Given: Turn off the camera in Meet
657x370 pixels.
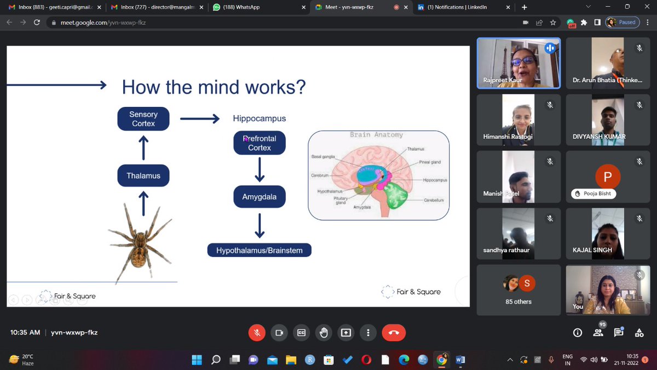Looking at the screenshot, I should point(279,332).
